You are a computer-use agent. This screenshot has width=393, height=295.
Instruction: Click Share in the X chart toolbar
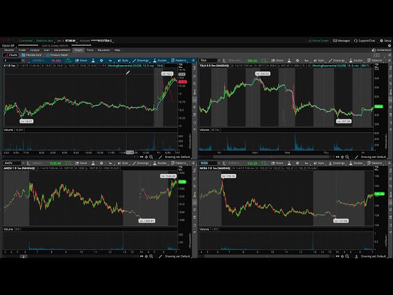(x=81, y=60)
